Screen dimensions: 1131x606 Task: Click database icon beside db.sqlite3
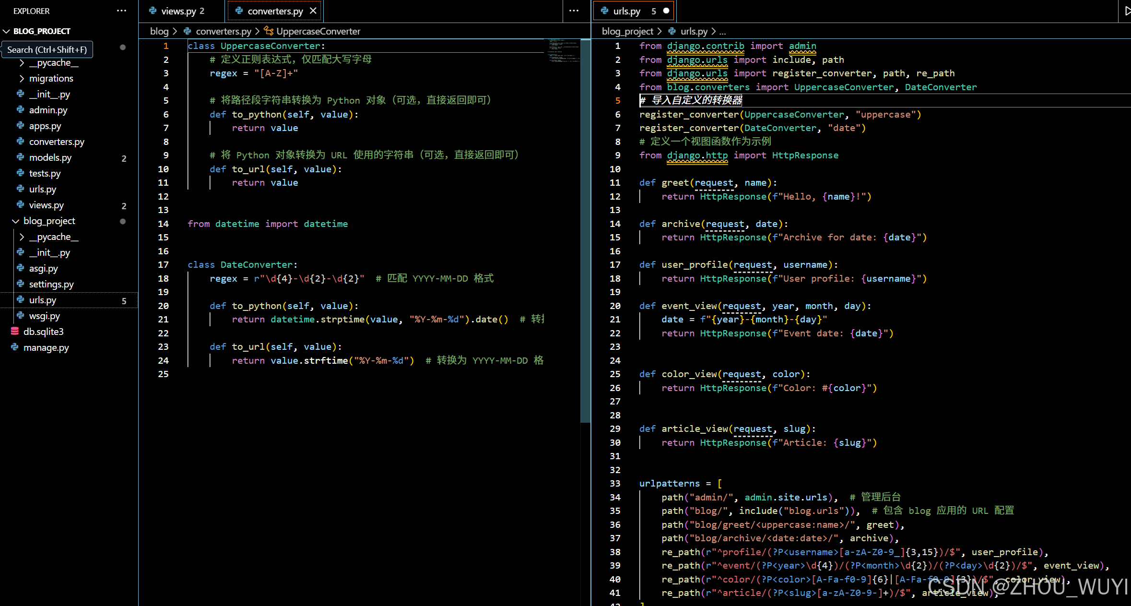click(x=15, y=332)
